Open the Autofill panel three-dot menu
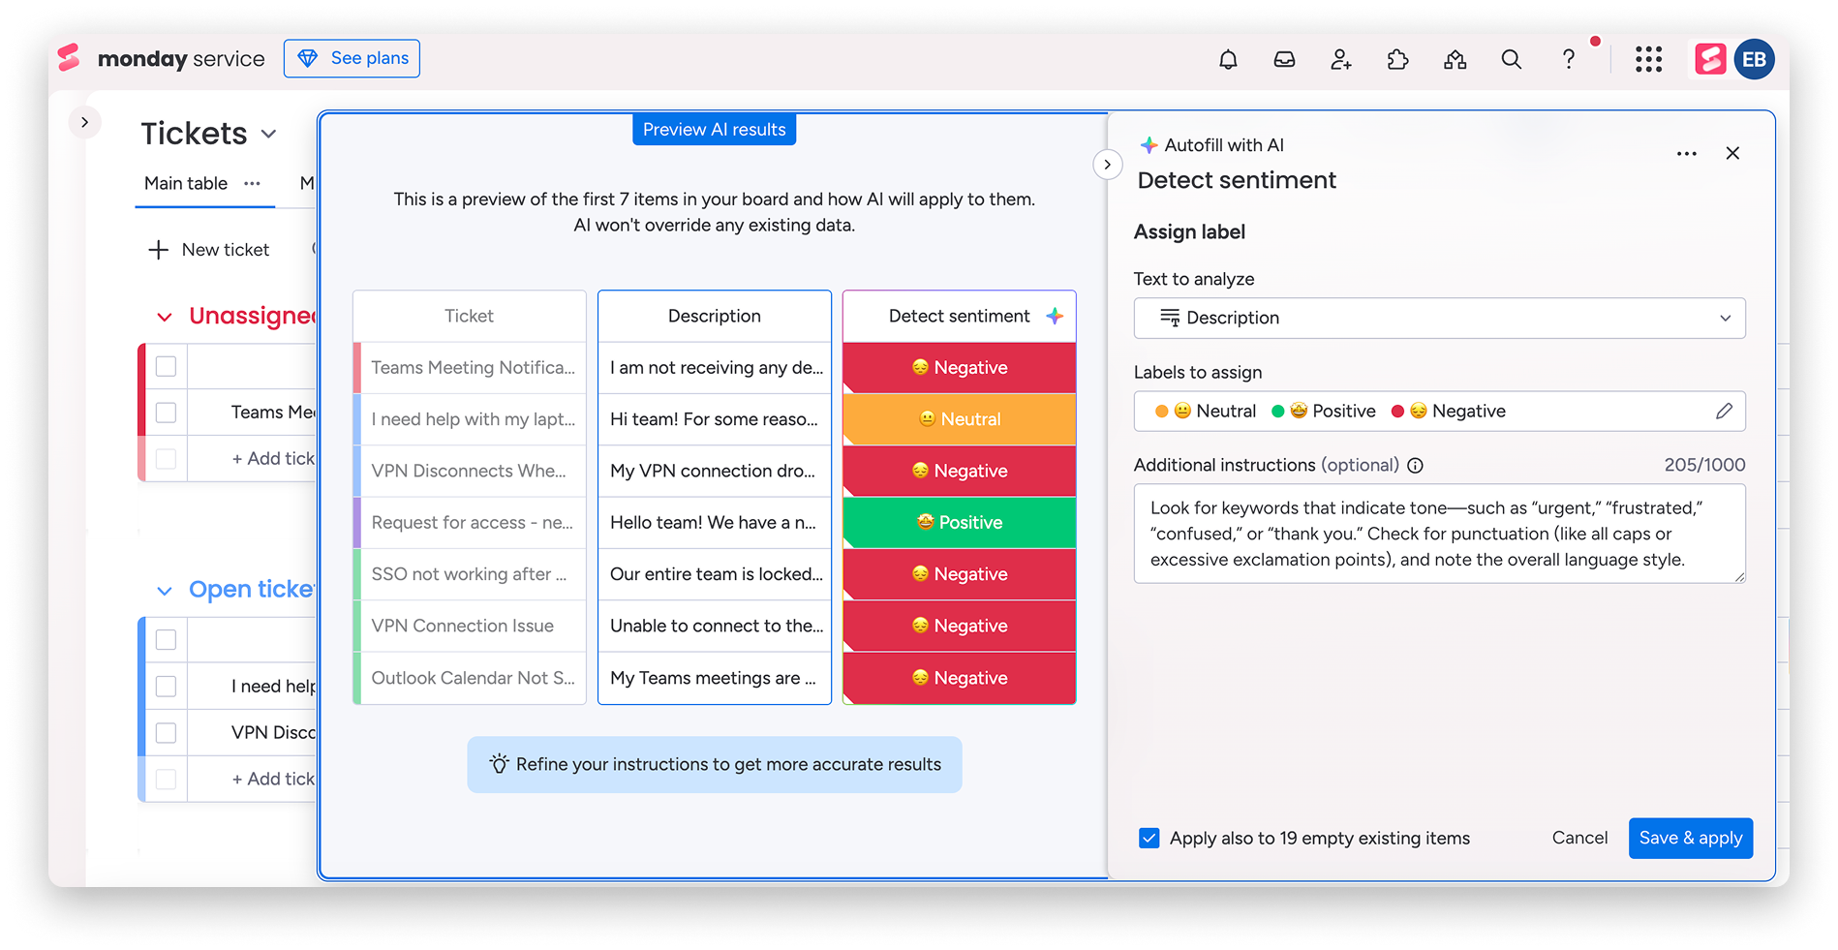The height and width of the screenshot is (950, 1838). 1687,154
